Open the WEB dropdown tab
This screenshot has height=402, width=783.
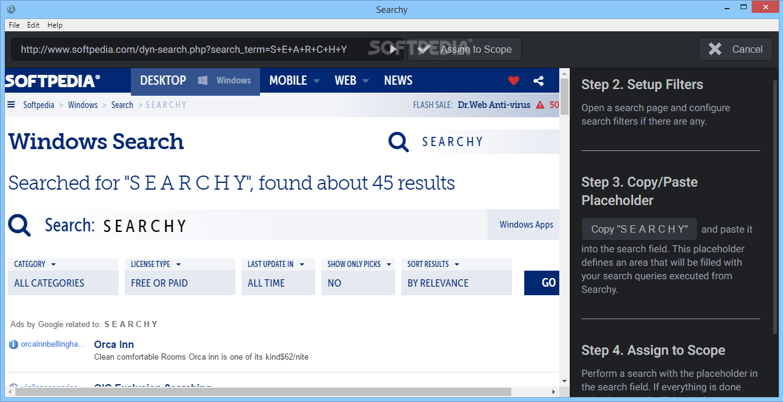[352, 80]
